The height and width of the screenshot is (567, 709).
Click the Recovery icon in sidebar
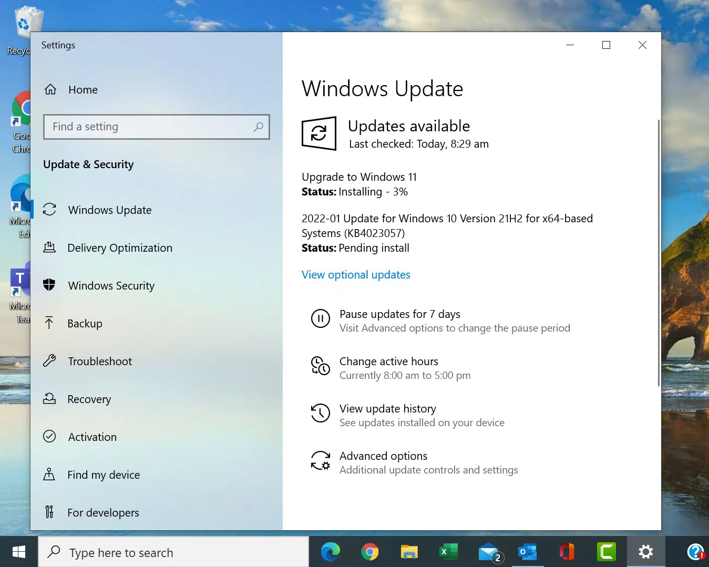pyautogui.click(x=49, y=399)
